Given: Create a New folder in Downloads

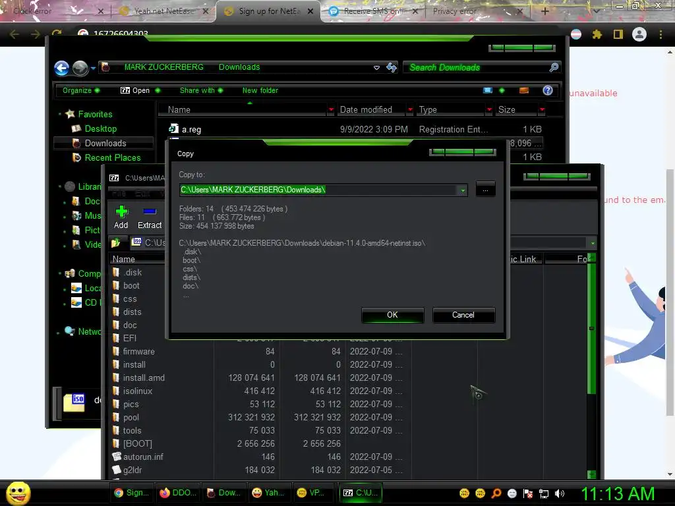Looking at the screenshot, I should pos(260,90).
